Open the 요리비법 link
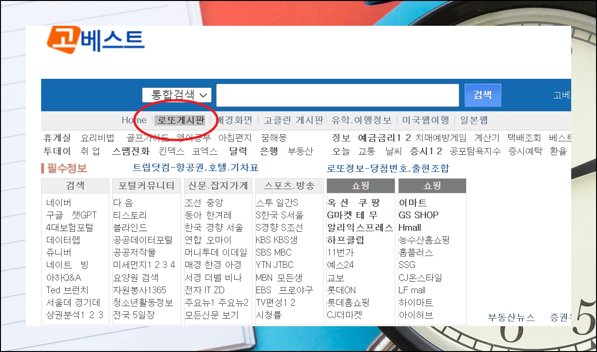 click(98, 138)
